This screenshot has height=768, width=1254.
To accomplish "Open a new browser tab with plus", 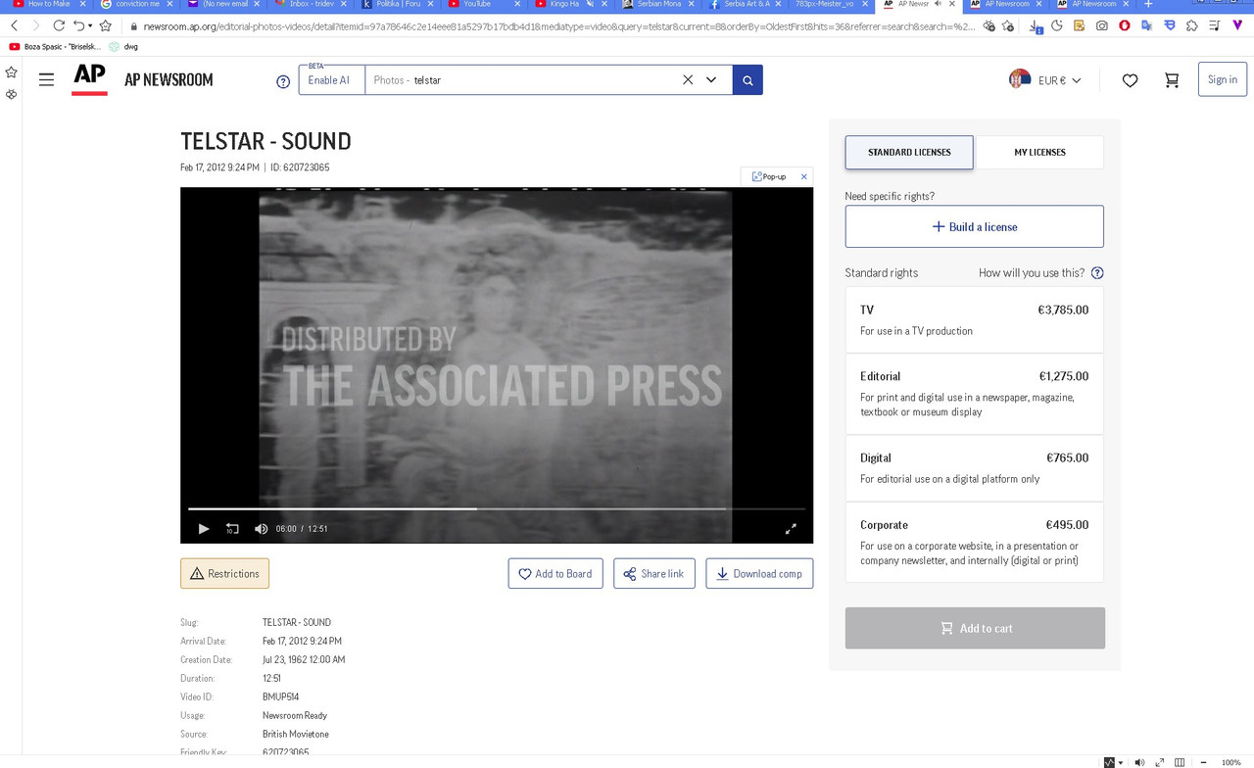I will click(1148, 5).
